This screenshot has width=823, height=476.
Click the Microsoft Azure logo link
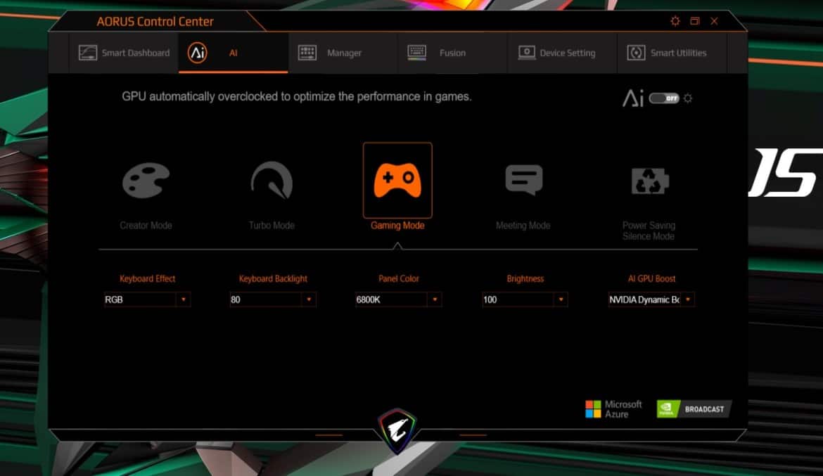613,409
